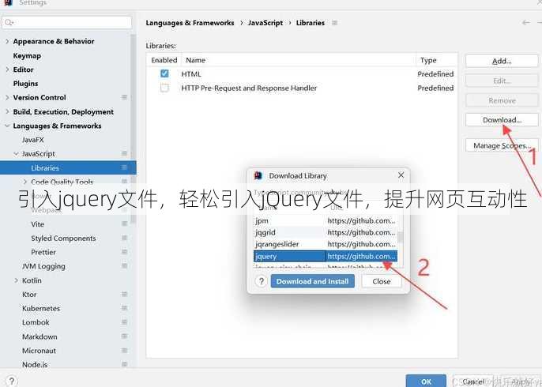
Task: Select the HTML library row name
Action: click(x=191, y=74)
